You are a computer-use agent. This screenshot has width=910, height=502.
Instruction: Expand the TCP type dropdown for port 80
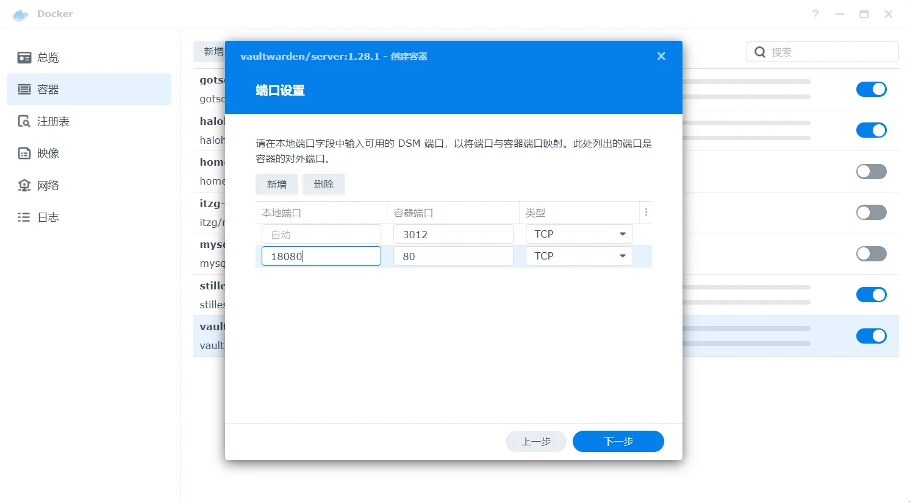point(622,256)
